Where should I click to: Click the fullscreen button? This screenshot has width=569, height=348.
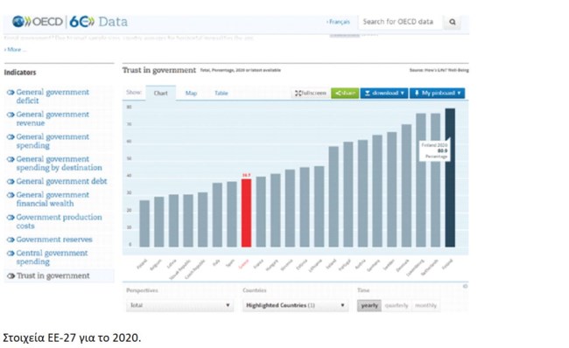(x=310, y=94)
